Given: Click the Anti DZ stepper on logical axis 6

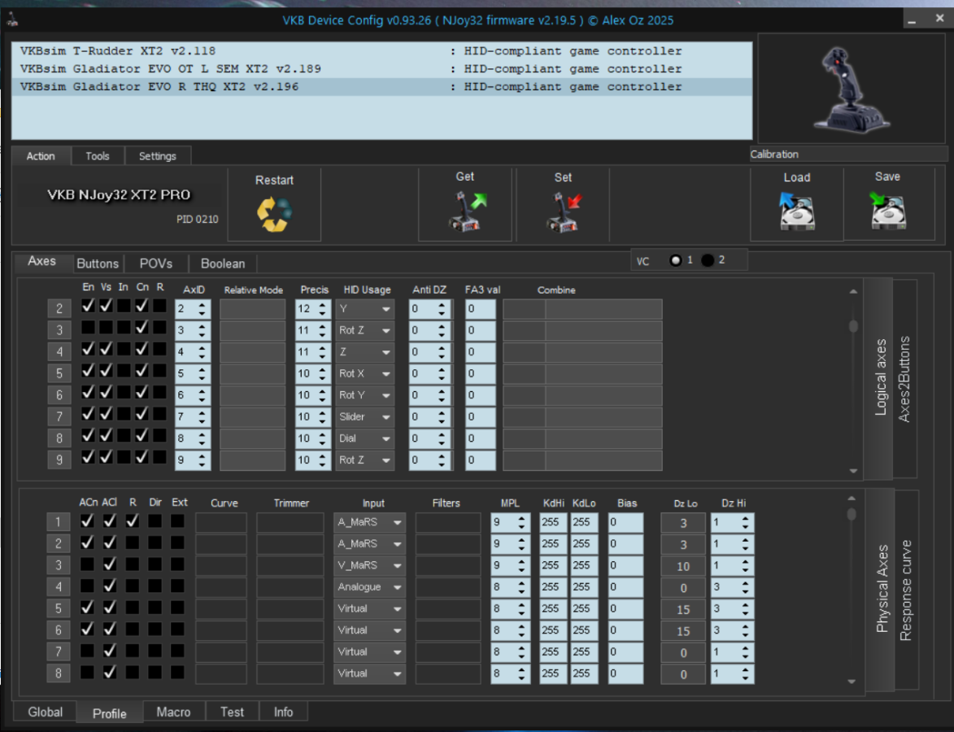Looking at the screenshot, I should pos(442,395).
